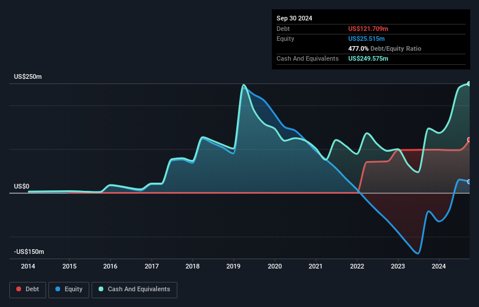Toggle the Equity series in the legend
This screenshot has width=479, height=307.
coord(69,289)
